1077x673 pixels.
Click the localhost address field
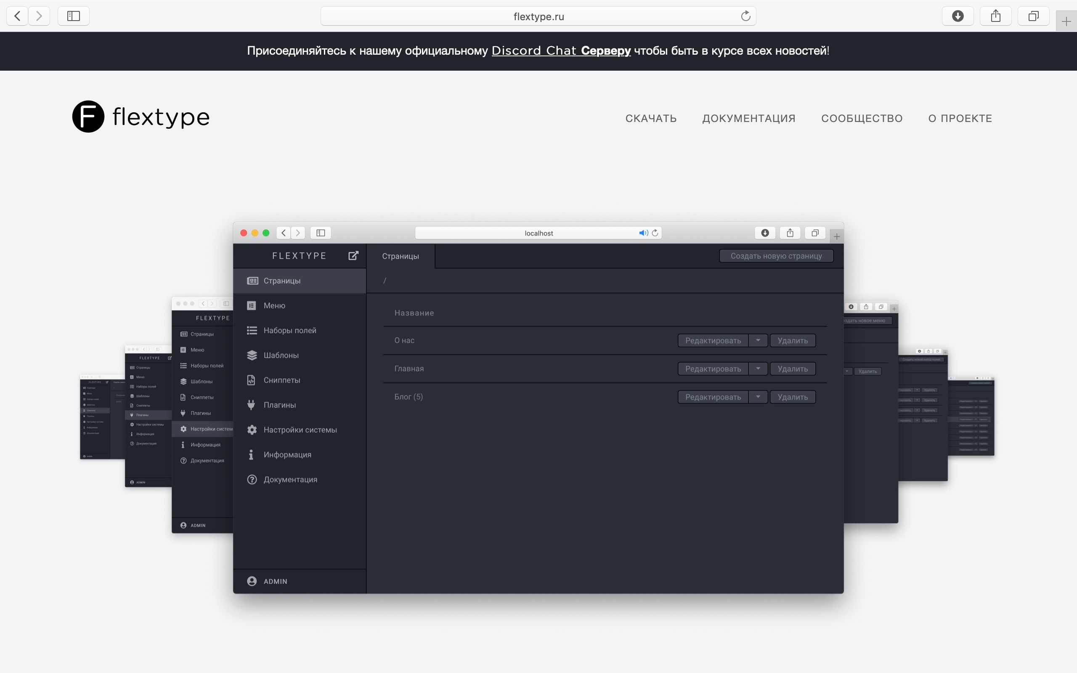(538, 233)
